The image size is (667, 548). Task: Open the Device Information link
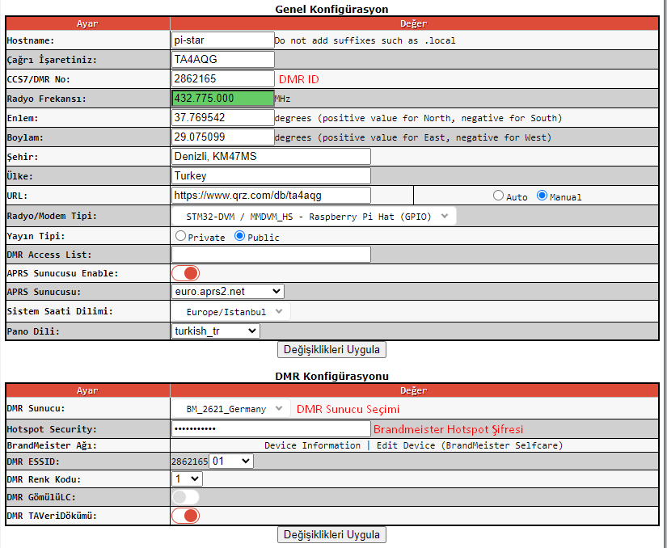click(x=312, y=445)
